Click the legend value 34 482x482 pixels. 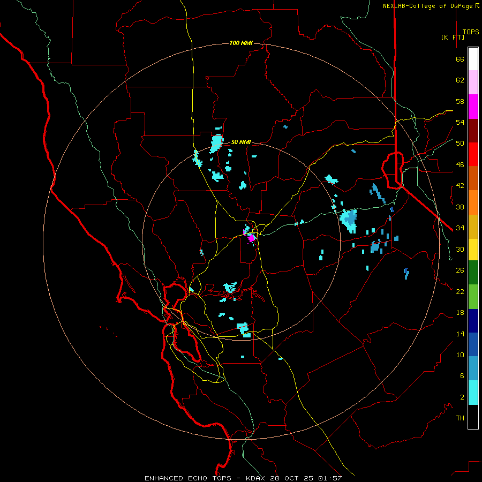coord(460,228)
